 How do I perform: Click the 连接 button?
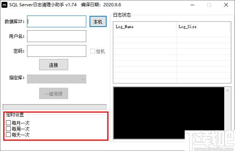54,65
